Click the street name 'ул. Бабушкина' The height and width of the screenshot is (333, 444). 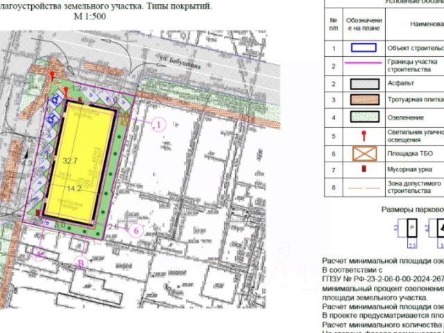(180, 62)
